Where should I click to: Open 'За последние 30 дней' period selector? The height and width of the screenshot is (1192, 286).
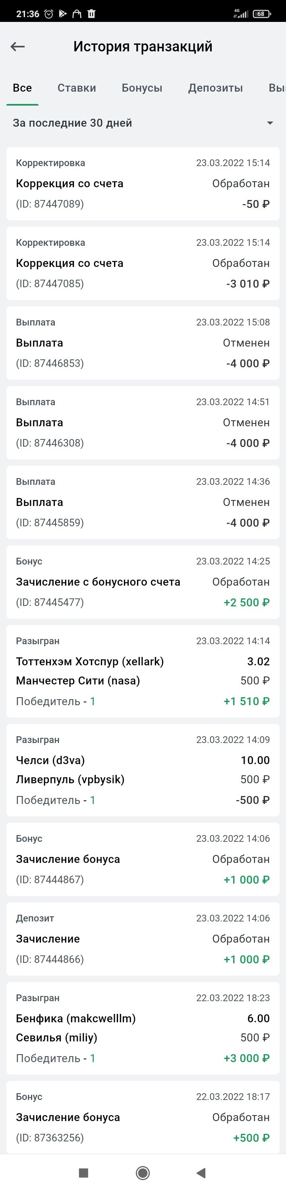click(72, 123)
